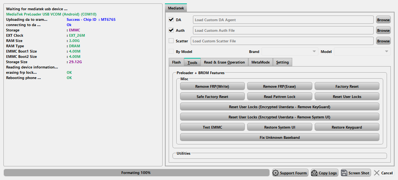Image resolution: width=398 pixels, height=180 pixels.
Task: Click the Formating 100% progress bar
Action: click(x=136, y=173)
